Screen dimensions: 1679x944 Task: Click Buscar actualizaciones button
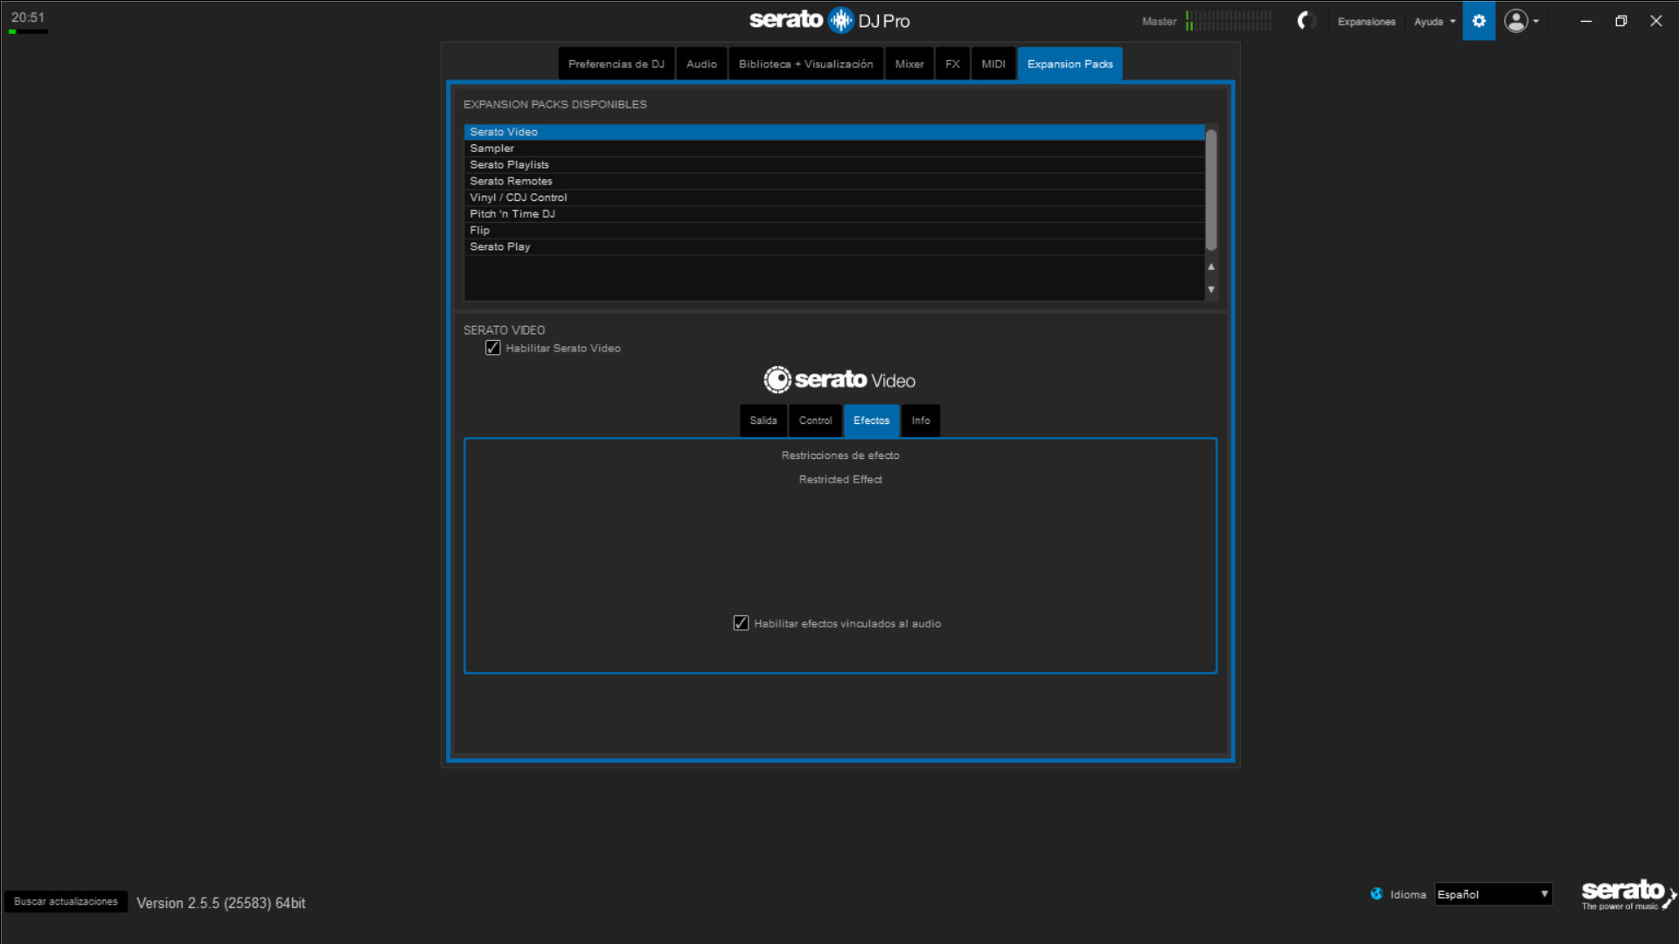coord(66,901)
